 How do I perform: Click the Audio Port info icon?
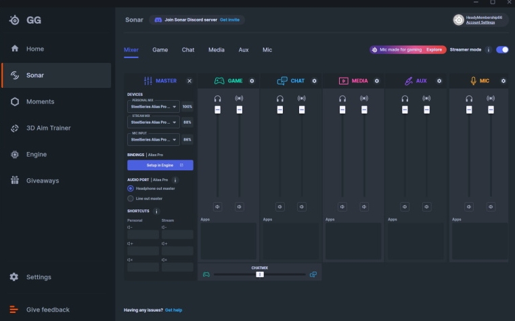coord(175,180)
